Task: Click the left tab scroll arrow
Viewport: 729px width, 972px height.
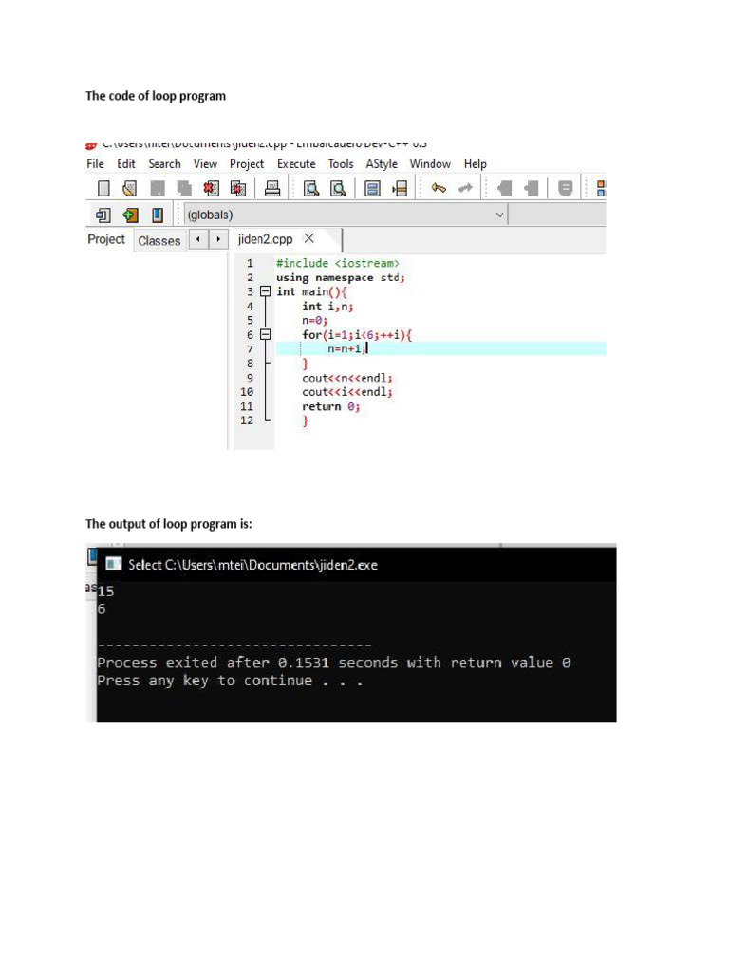Action: (x=197, y=239)
